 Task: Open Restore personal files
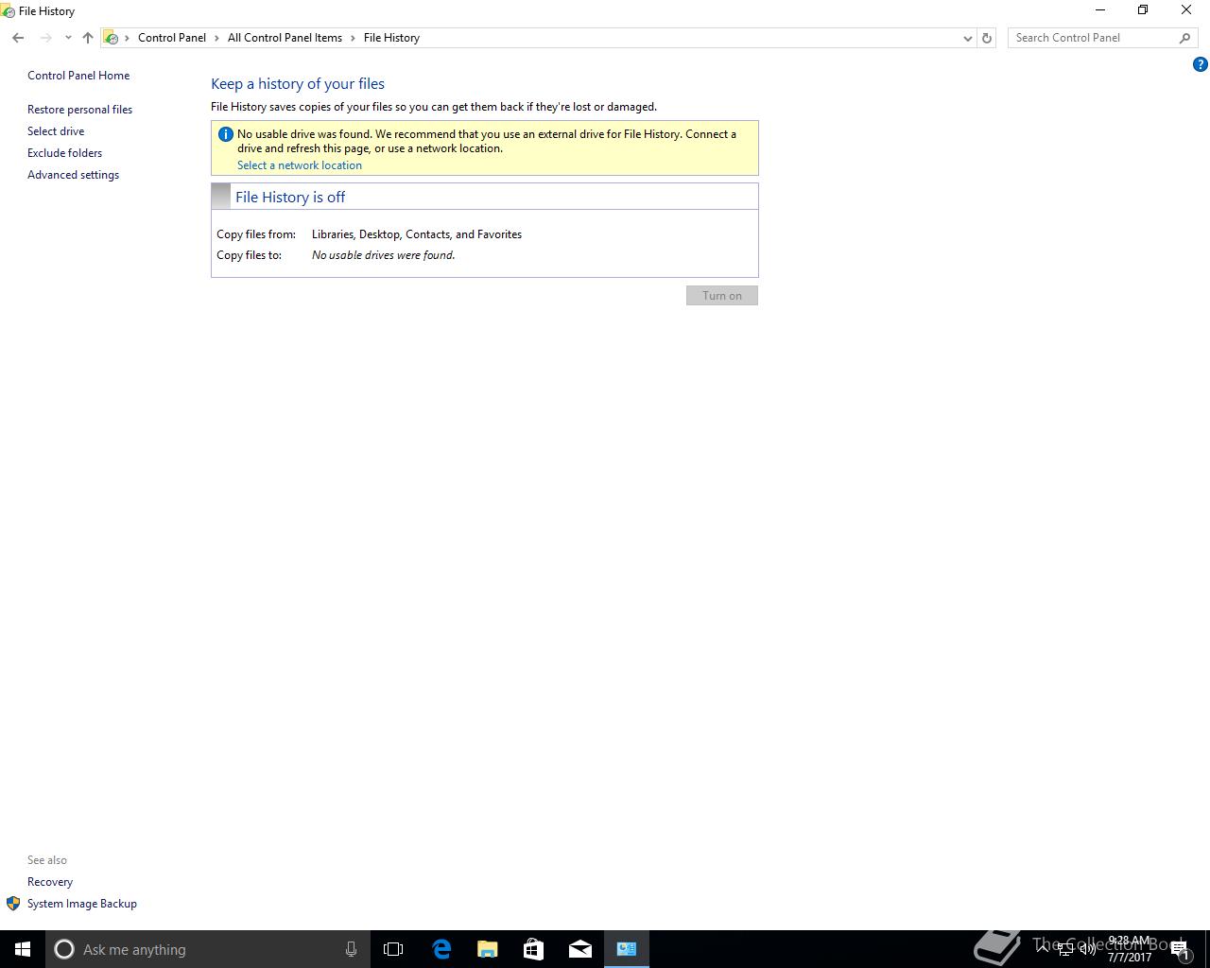(x=79, y=110)
